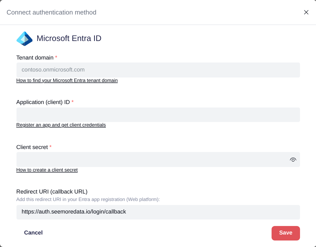Click the Microsoft Entra ID heading text

[69, 38]
